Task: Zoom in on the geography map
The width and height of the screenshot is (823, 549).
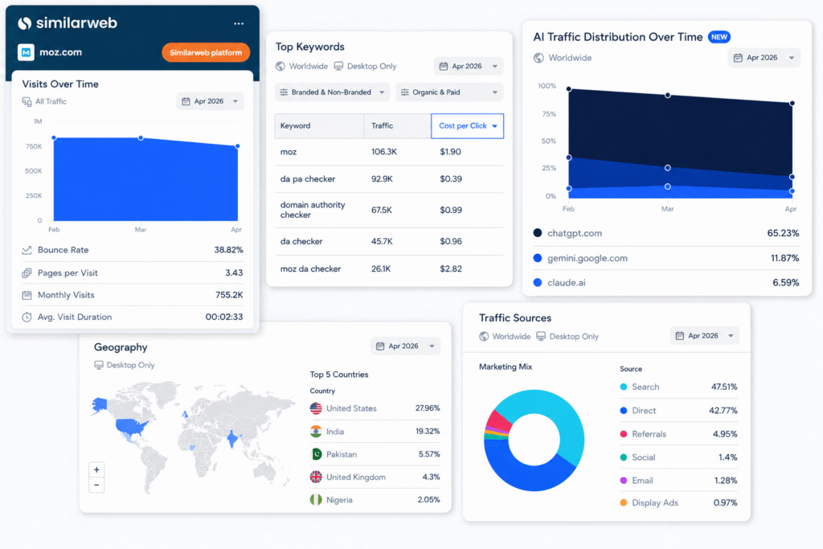Action: pyautogui.click(x=96, y=469)
